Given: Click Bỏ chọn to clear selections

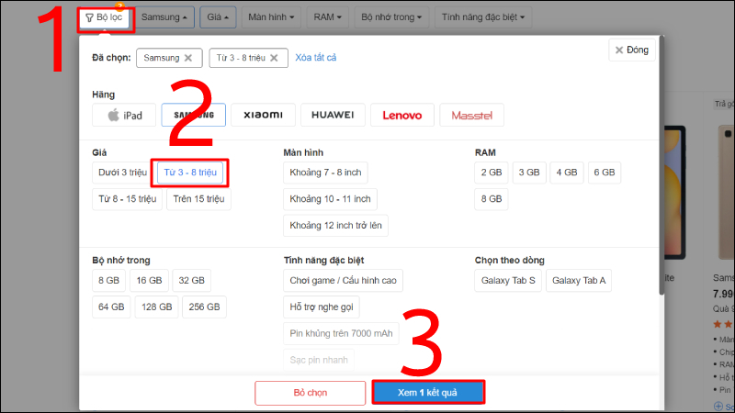Looking at the screenshot, I should coord(311,393).
